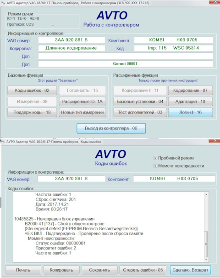
Task: Click the empty first Доп. field
Action: point(126,56)
